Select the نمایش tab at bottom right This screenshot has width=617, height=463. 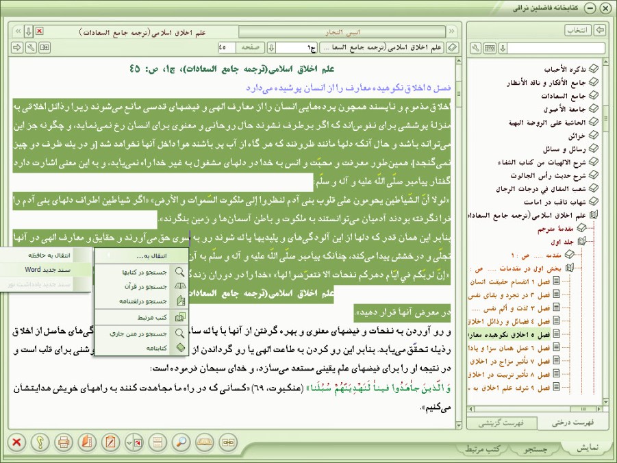point(587,448)
